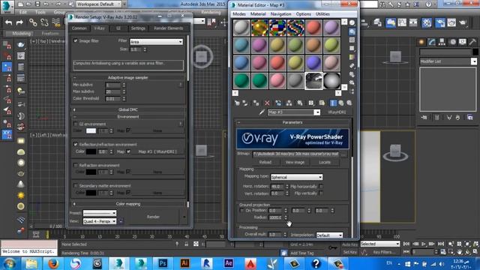
Task: Expand the Global DMC rollout
Action: (x=128, y=109)
